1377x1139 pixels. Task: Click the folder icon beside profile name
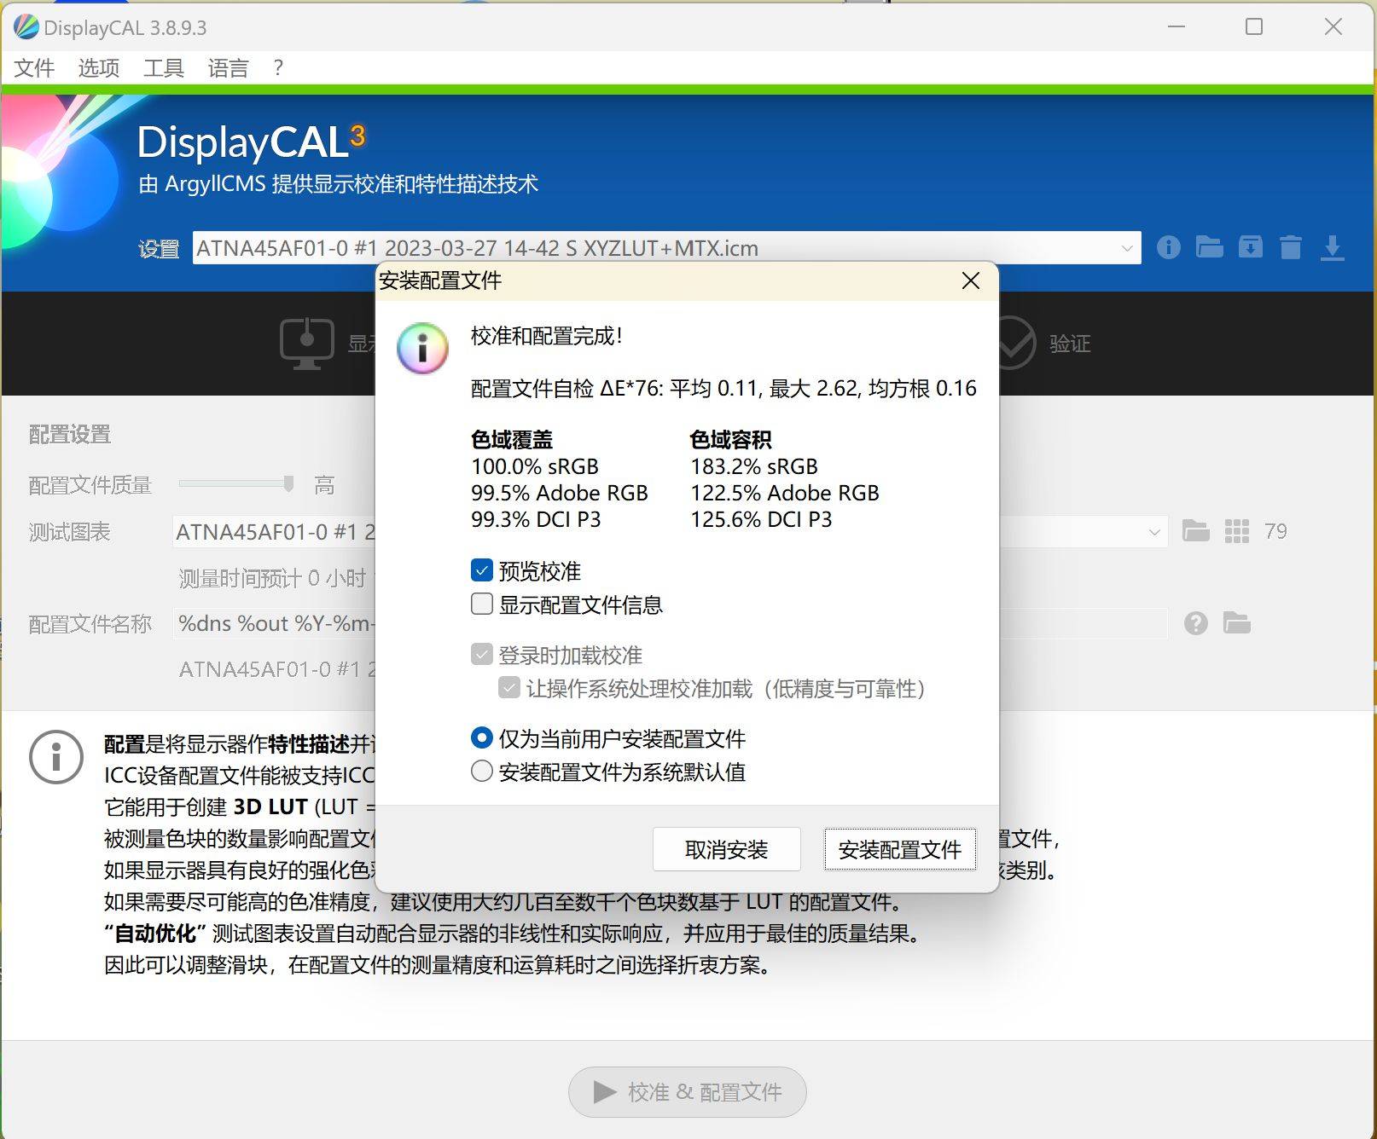pyautogui.click(x=1238, y=623)
